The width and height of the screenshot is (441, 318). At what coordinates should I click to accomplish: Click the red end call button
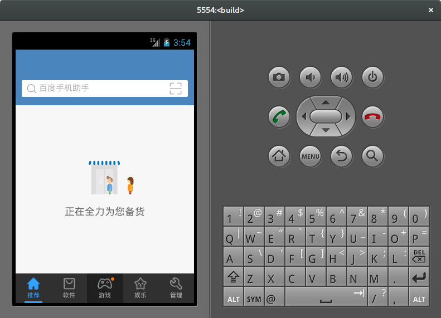(372, 116)
